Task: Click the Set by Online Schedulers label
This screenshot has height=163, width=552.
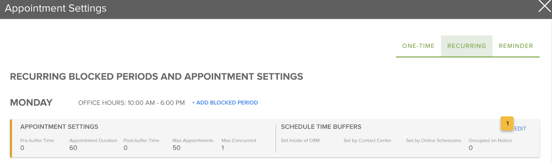Action: pyautogui.click(x=433, y=141)
